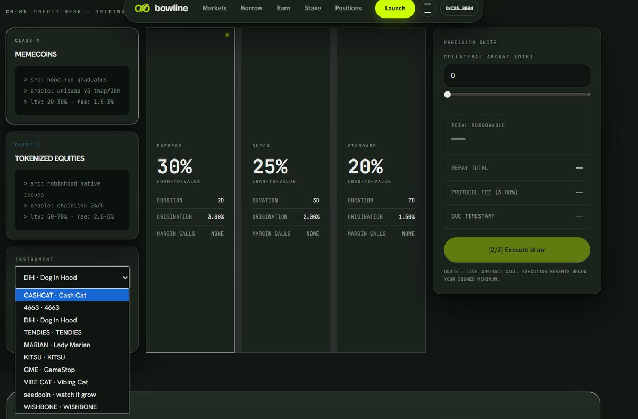
Task: Click the Repay Total row
Action: click(517, 168)
